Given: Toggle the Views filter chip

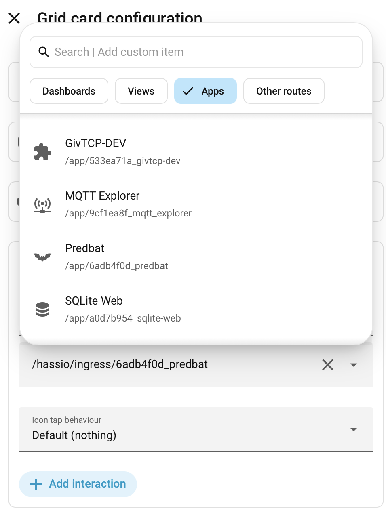Looking at the screenshot, I should click(x=141, y=91).
